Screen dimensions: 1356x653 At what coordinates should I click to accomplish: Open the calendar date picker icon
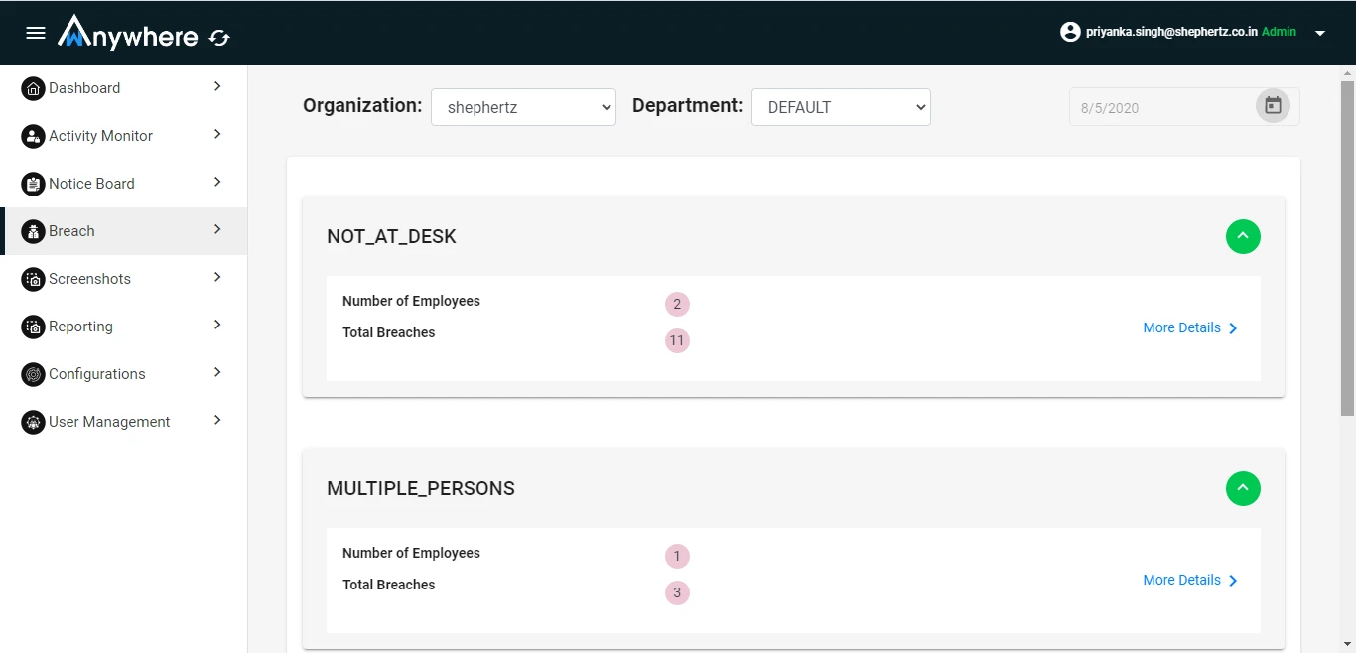point(1273,106)
